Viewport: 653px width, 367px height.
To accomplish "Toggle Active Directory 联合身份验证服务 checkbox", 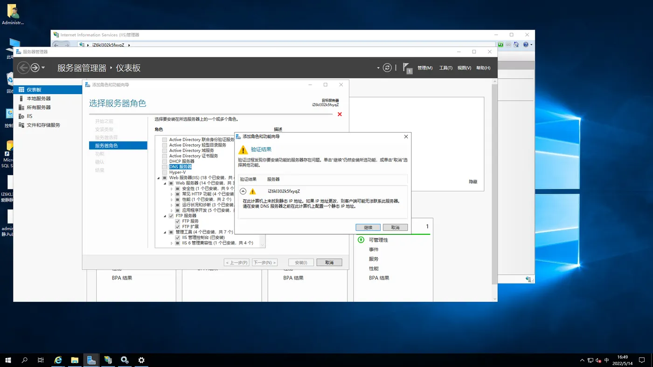I will [x=164, y=140].
